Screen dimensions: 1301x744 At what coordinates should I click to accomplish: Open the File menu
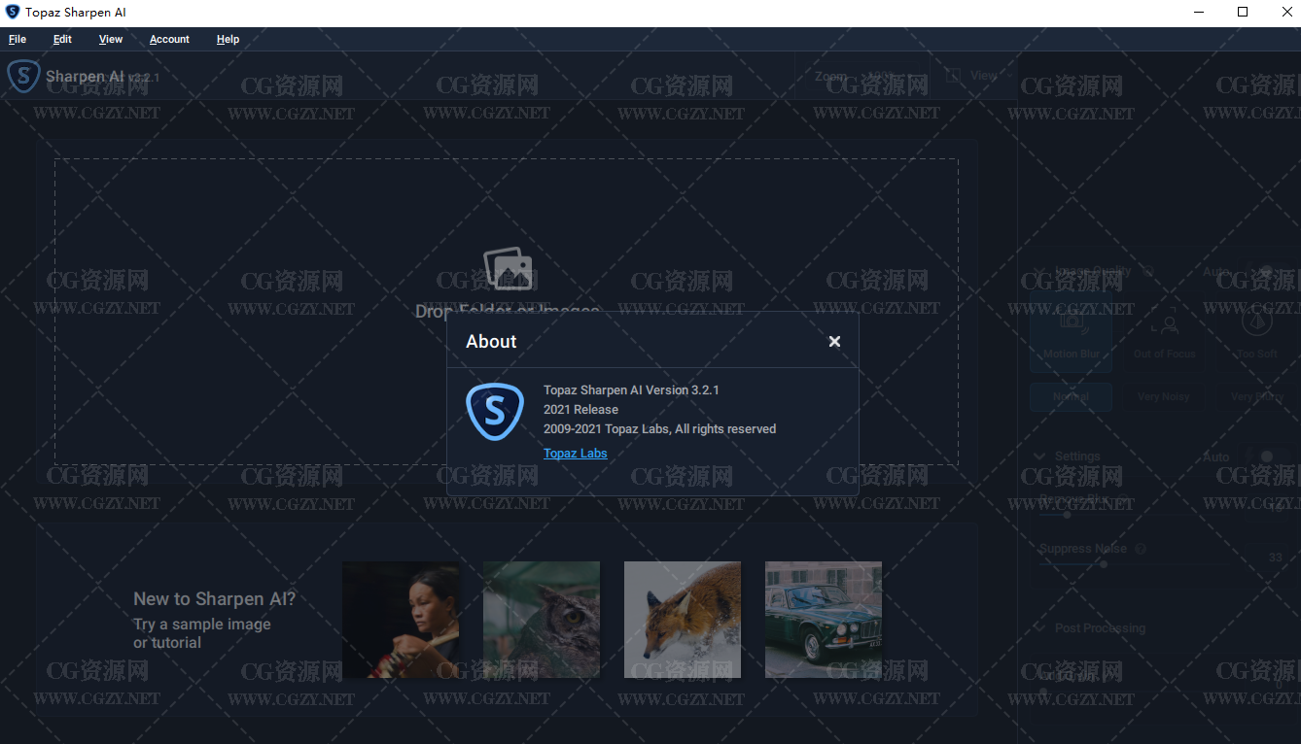(x=18, y=39)
